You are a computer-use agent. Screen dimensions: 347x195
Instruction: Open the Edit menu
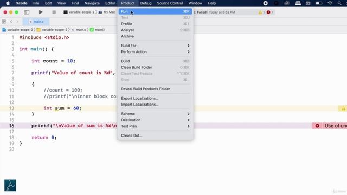coord(48,3)
